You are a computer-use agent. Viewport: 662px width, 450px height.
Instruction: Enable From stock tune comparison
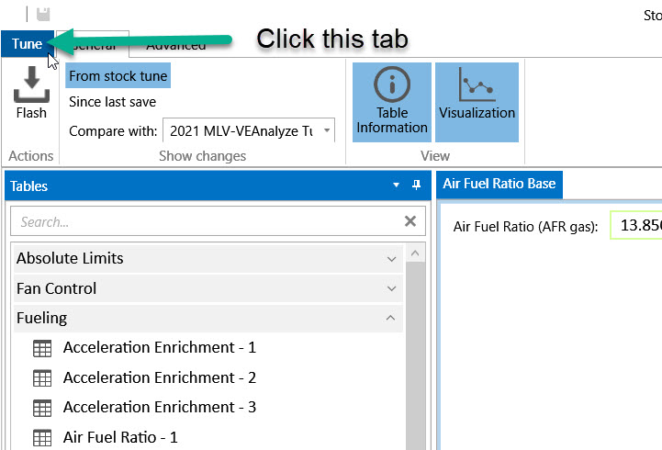118,76
